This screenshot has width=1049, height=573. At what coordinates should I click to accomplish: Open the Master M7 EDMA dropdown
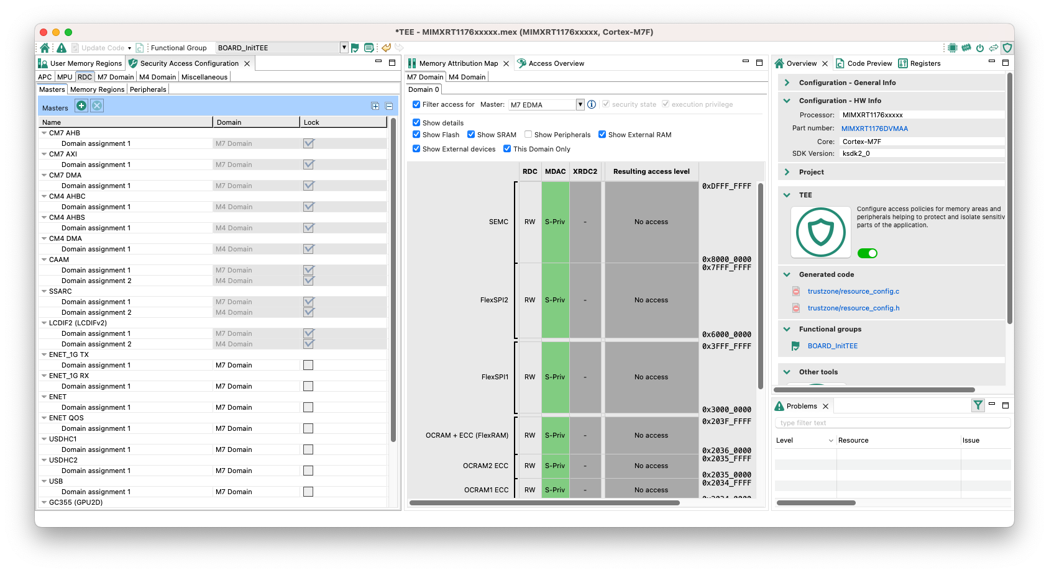pyautogui.click(x=580, y=104)
